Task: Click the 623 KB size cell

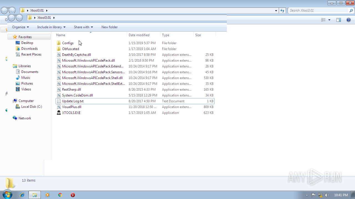Action: 209,113
